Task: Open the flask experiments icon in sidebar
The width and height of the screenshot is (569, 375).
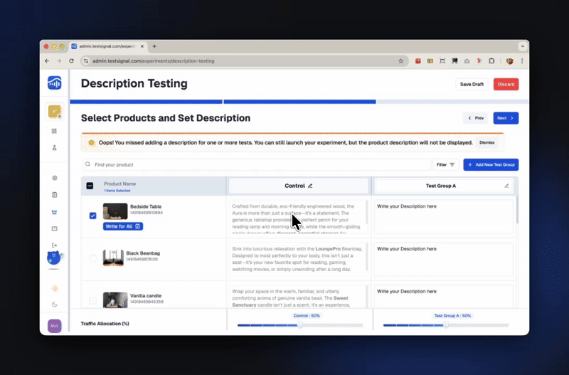Action: pyautogui.click(x=55, y=148)
